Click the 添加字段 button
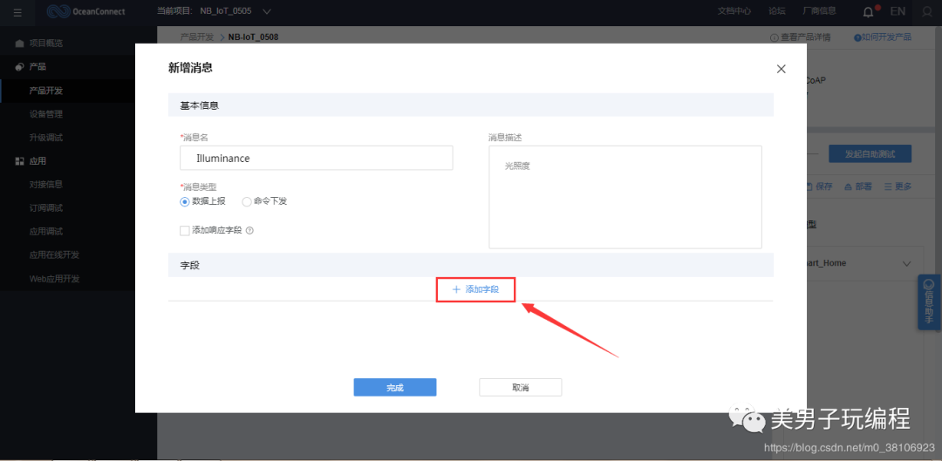The width and height of the screenshot is (942, 461). [x=476, y=289]
